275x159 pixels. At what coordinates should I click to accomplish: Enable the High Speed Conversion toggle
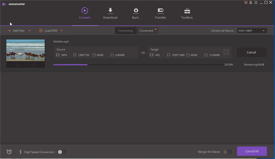coord(62,152)
